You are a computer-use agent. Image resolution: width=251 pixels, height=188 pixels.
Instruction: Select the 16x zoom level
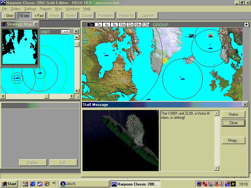tap(122, 25)
